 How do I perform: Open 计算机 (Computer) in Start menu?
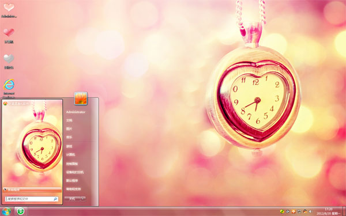tap(70, 155)
